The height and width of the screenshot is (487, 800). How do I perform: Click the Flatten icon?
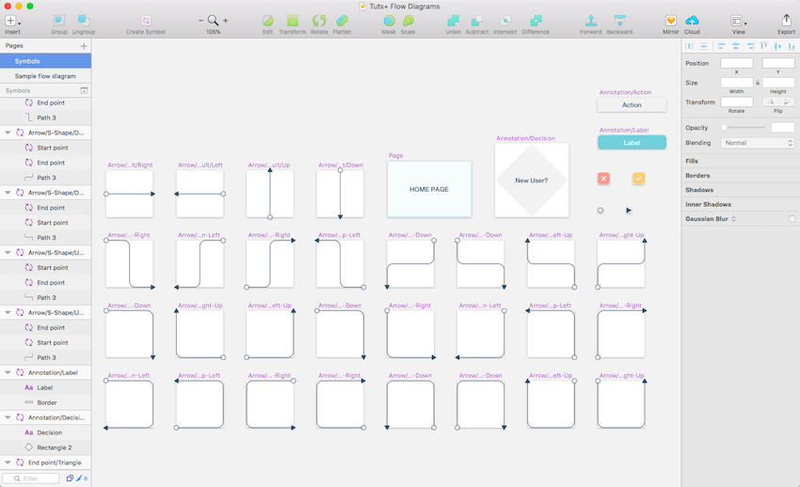[x=342, y=21]
